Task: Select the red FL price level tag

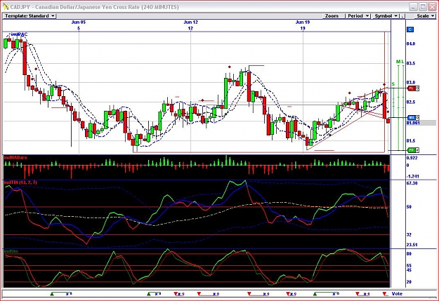Action: click(x=411, y=88)
